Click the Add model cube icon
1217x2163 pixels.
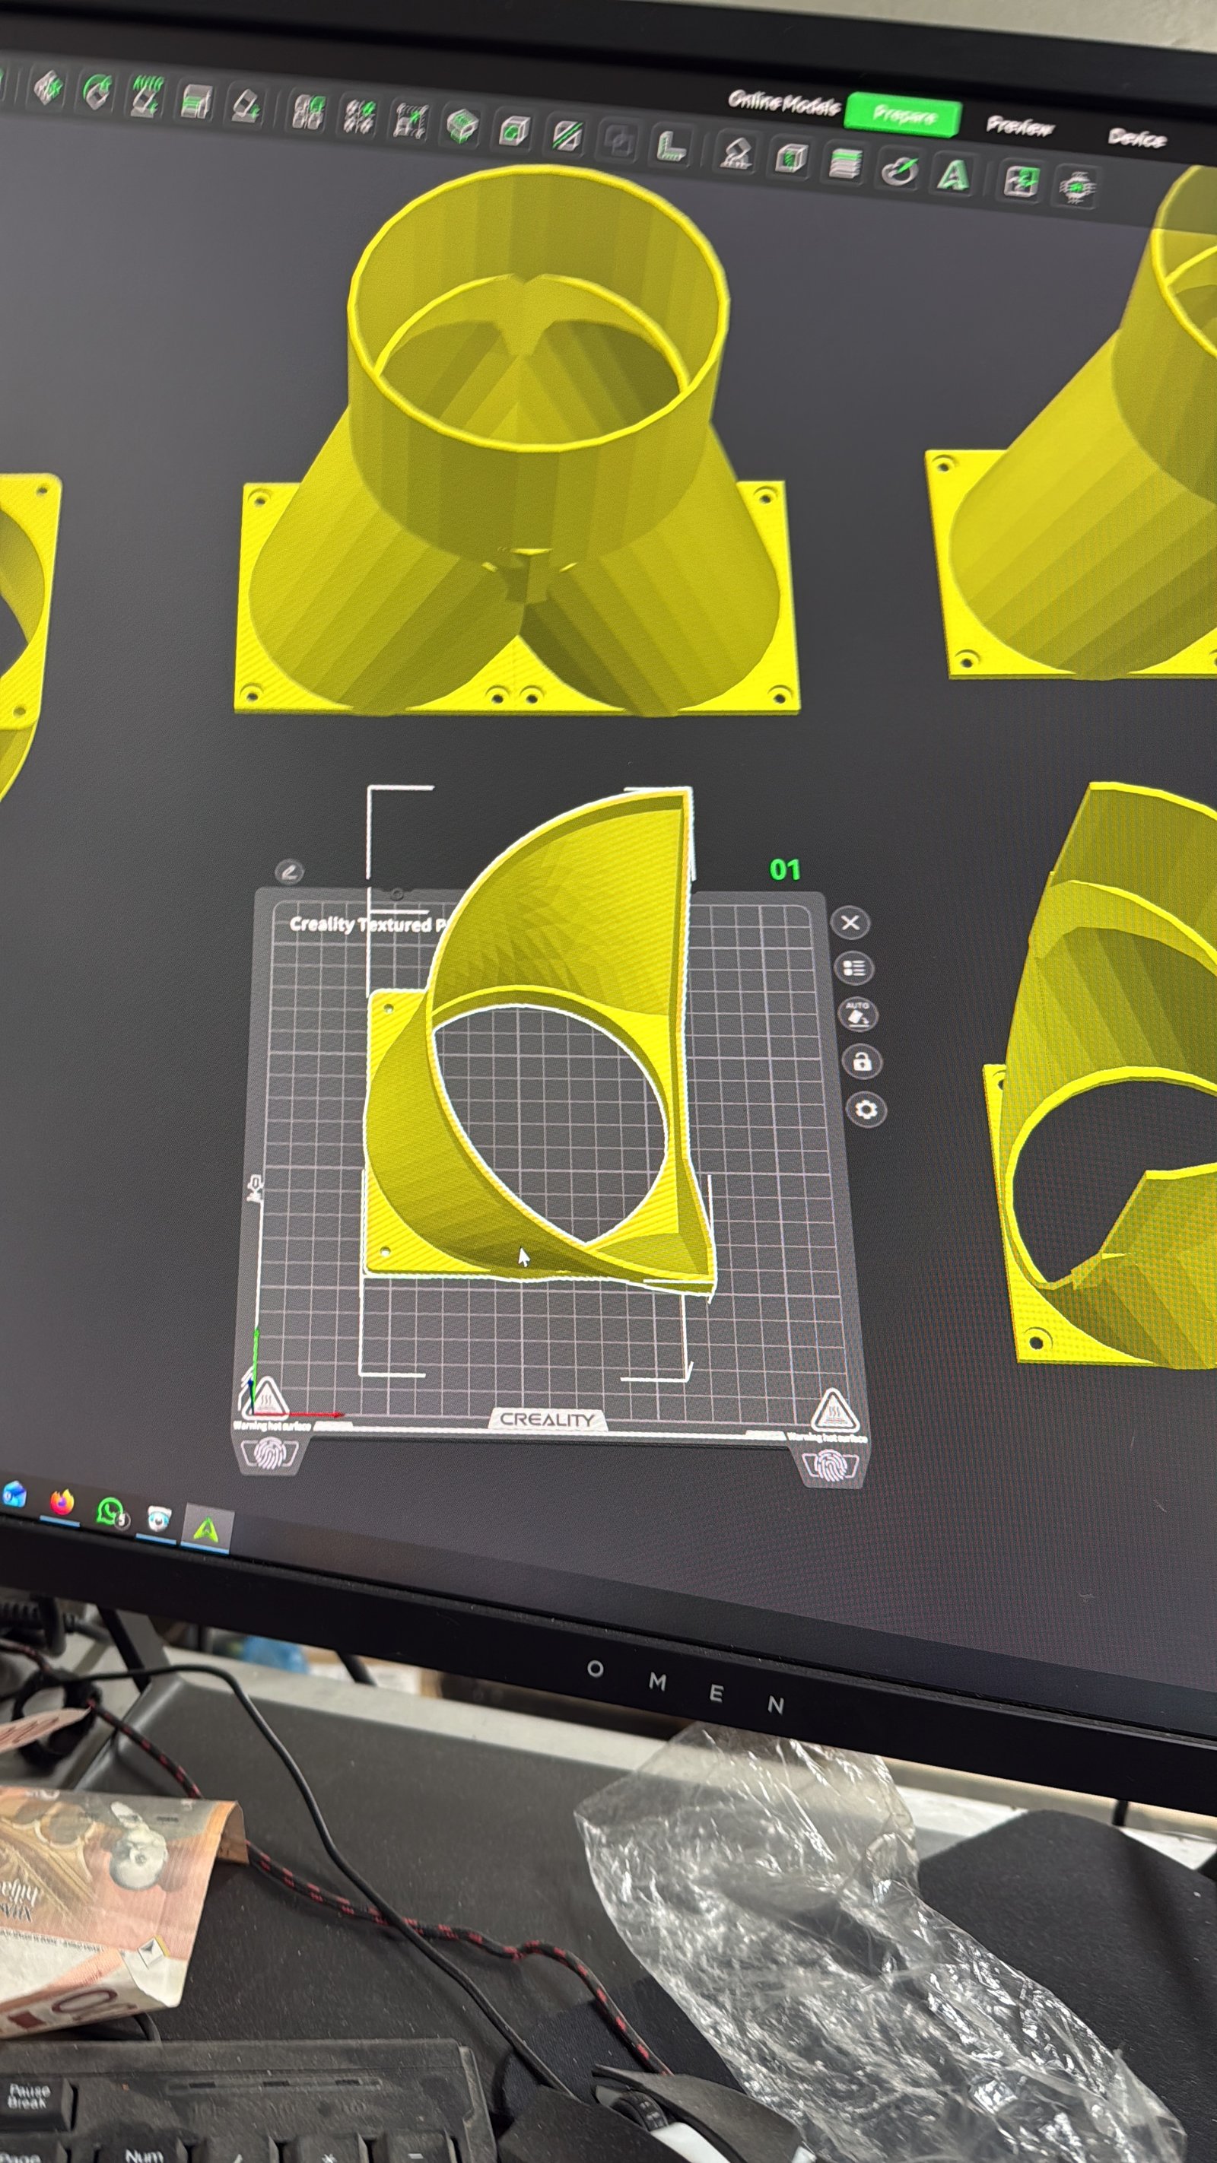[x=48, y=87]
